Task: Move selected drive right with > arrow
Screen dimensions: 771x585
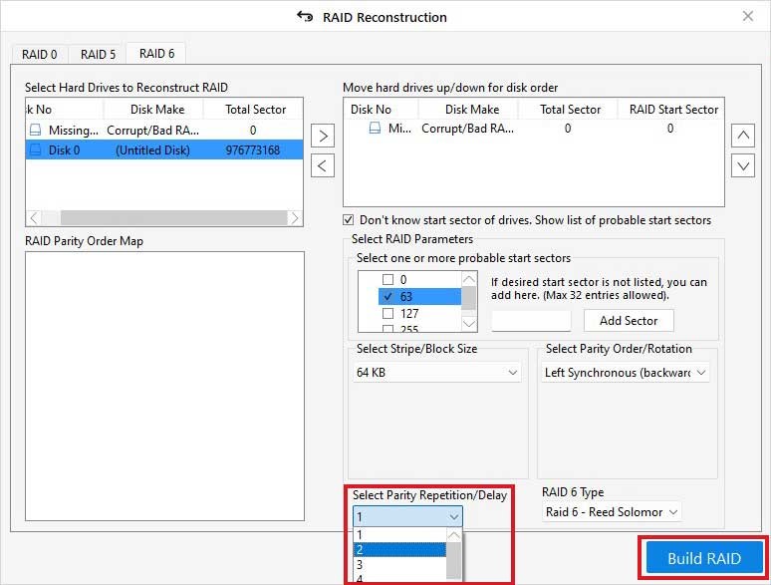Action: click(x=323, y=136)
